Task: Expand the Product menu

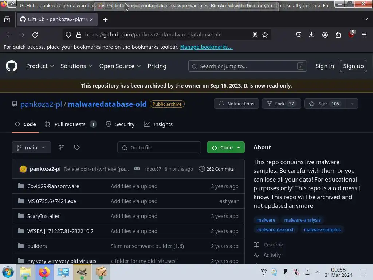Action: click(x=40, y=66)
